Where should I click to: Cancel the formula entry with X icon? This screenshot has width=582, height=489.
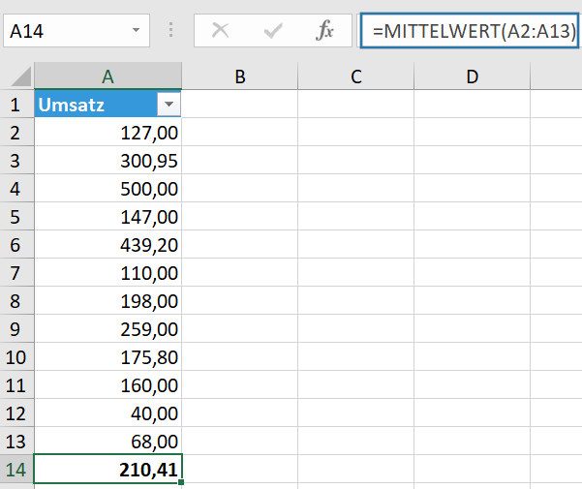tap(220, 30)
